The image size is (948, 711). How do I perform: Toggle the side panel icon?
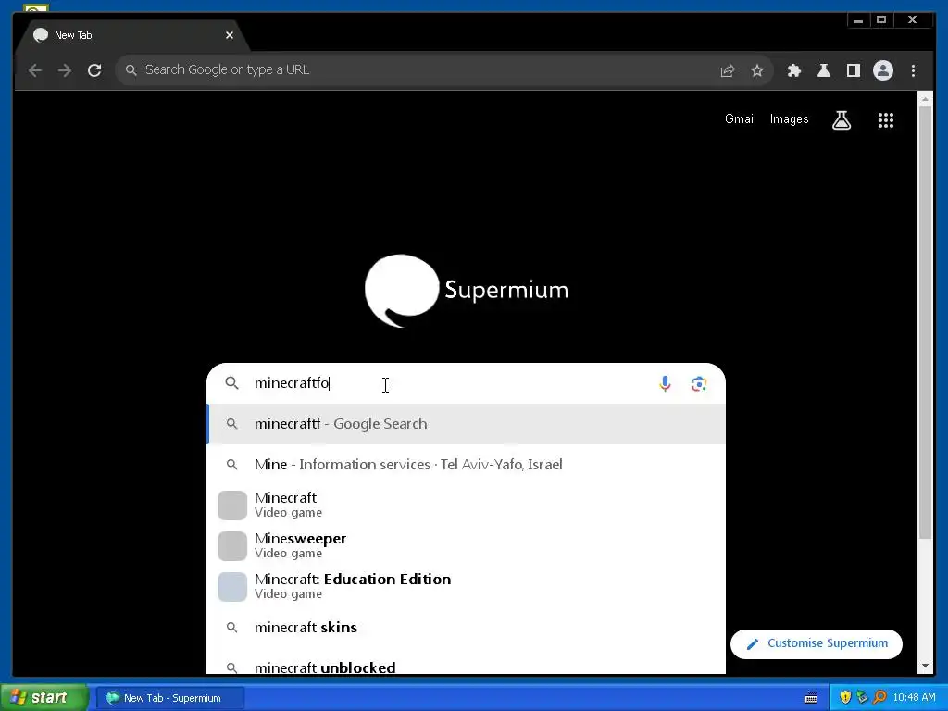[853, 70]
